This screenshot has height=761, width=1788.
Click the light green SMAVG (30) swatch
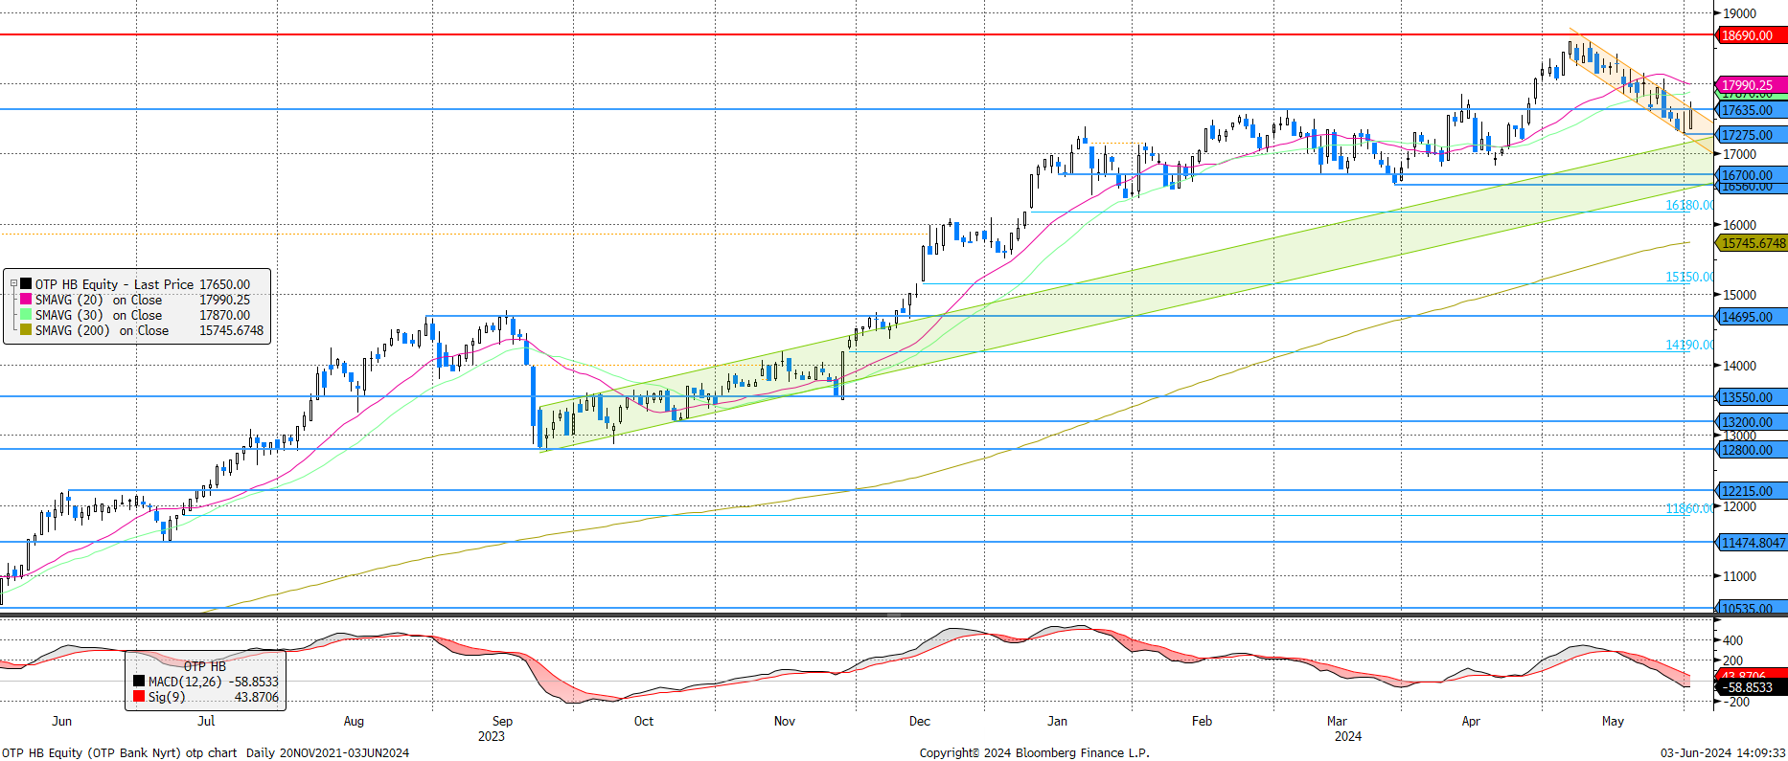(x=26, y=315)
